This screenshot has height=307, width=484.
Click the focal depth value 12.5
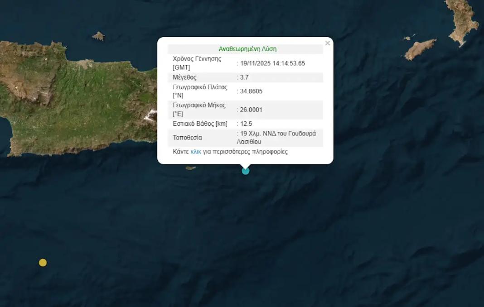246,124
